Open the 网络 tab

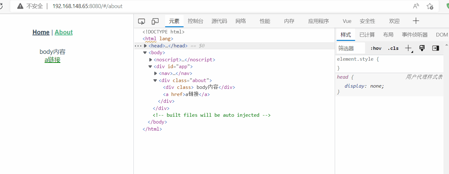pos(241,21)
